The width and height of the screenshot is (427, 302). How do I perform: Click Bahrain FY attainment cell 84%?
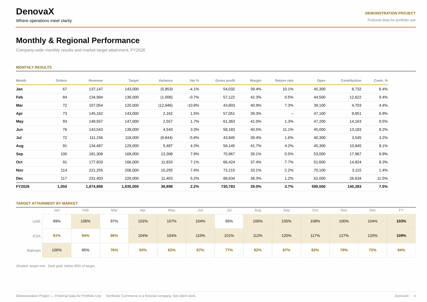[401, 250]
